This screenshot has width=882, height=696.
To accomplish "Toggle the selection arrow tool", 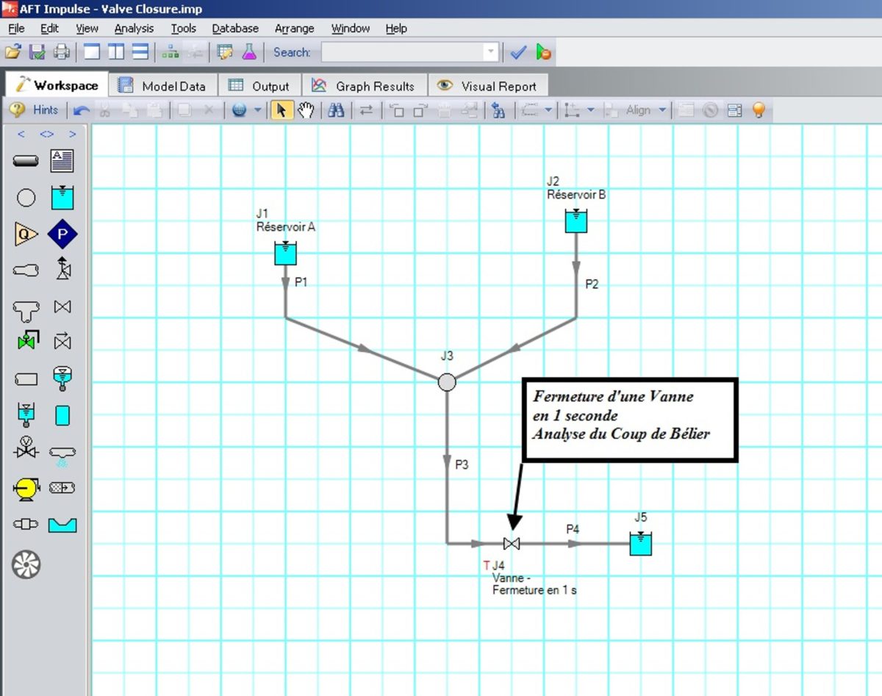I will [x=281, y=110].
